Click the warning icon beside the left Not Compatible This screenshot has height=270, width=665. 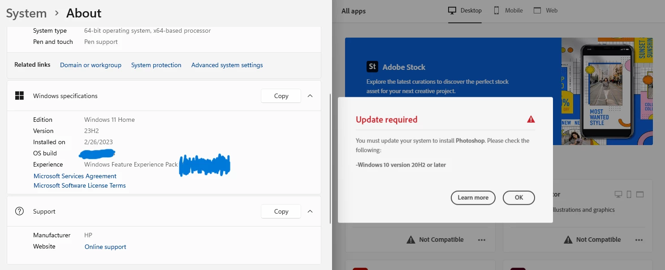pos(411,240)
